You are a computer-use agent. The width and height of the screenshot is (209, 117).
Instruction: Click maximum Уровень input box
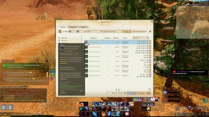81,32
